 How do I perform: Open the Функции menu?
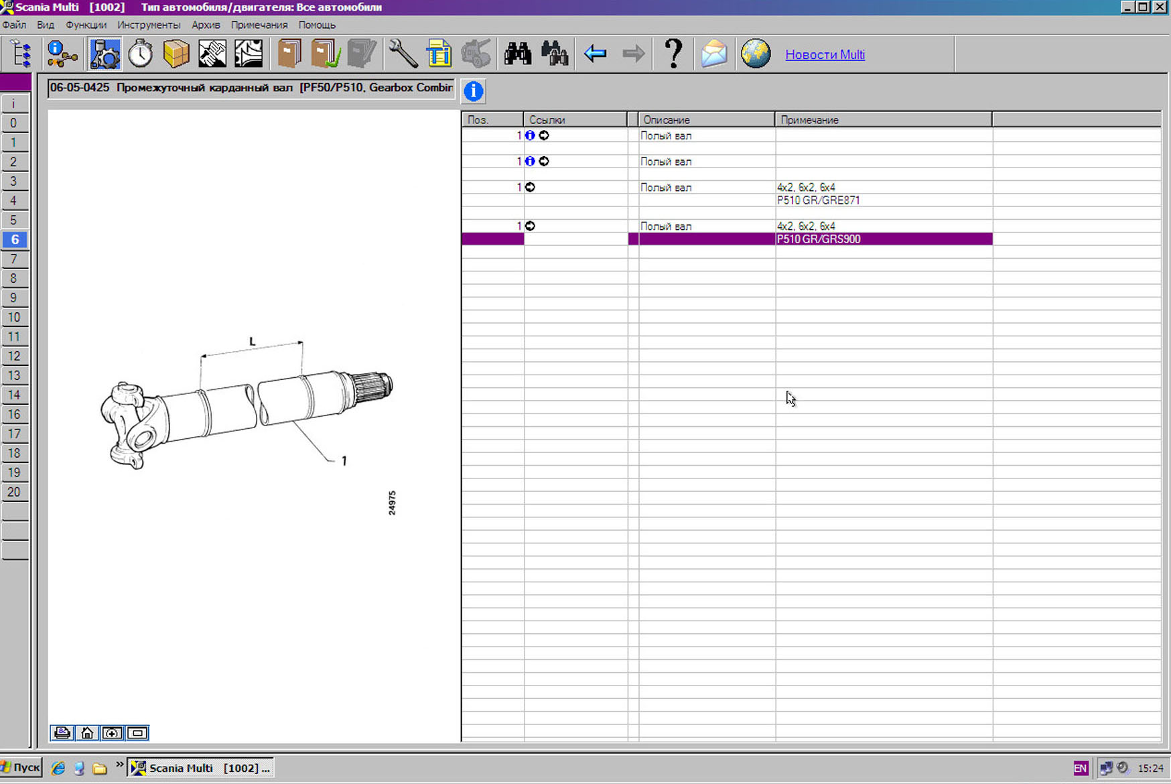[86, 25]
